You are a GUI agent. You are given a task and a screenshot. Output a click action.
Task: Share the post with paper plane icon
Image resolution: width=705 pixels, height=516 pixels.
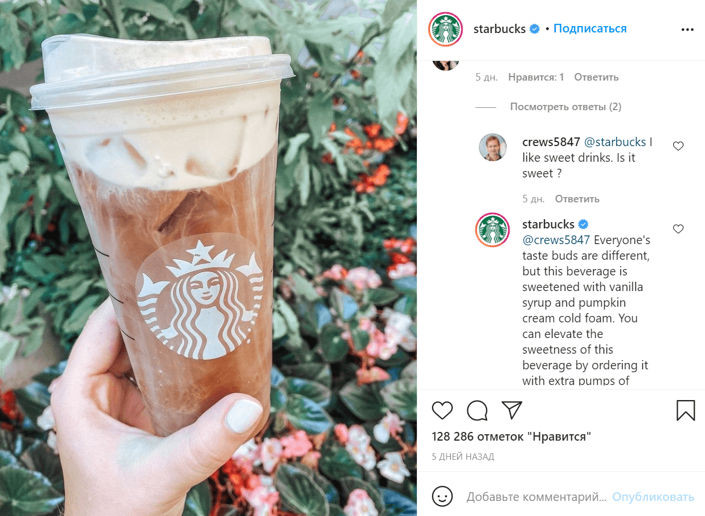tap(512, 410)
